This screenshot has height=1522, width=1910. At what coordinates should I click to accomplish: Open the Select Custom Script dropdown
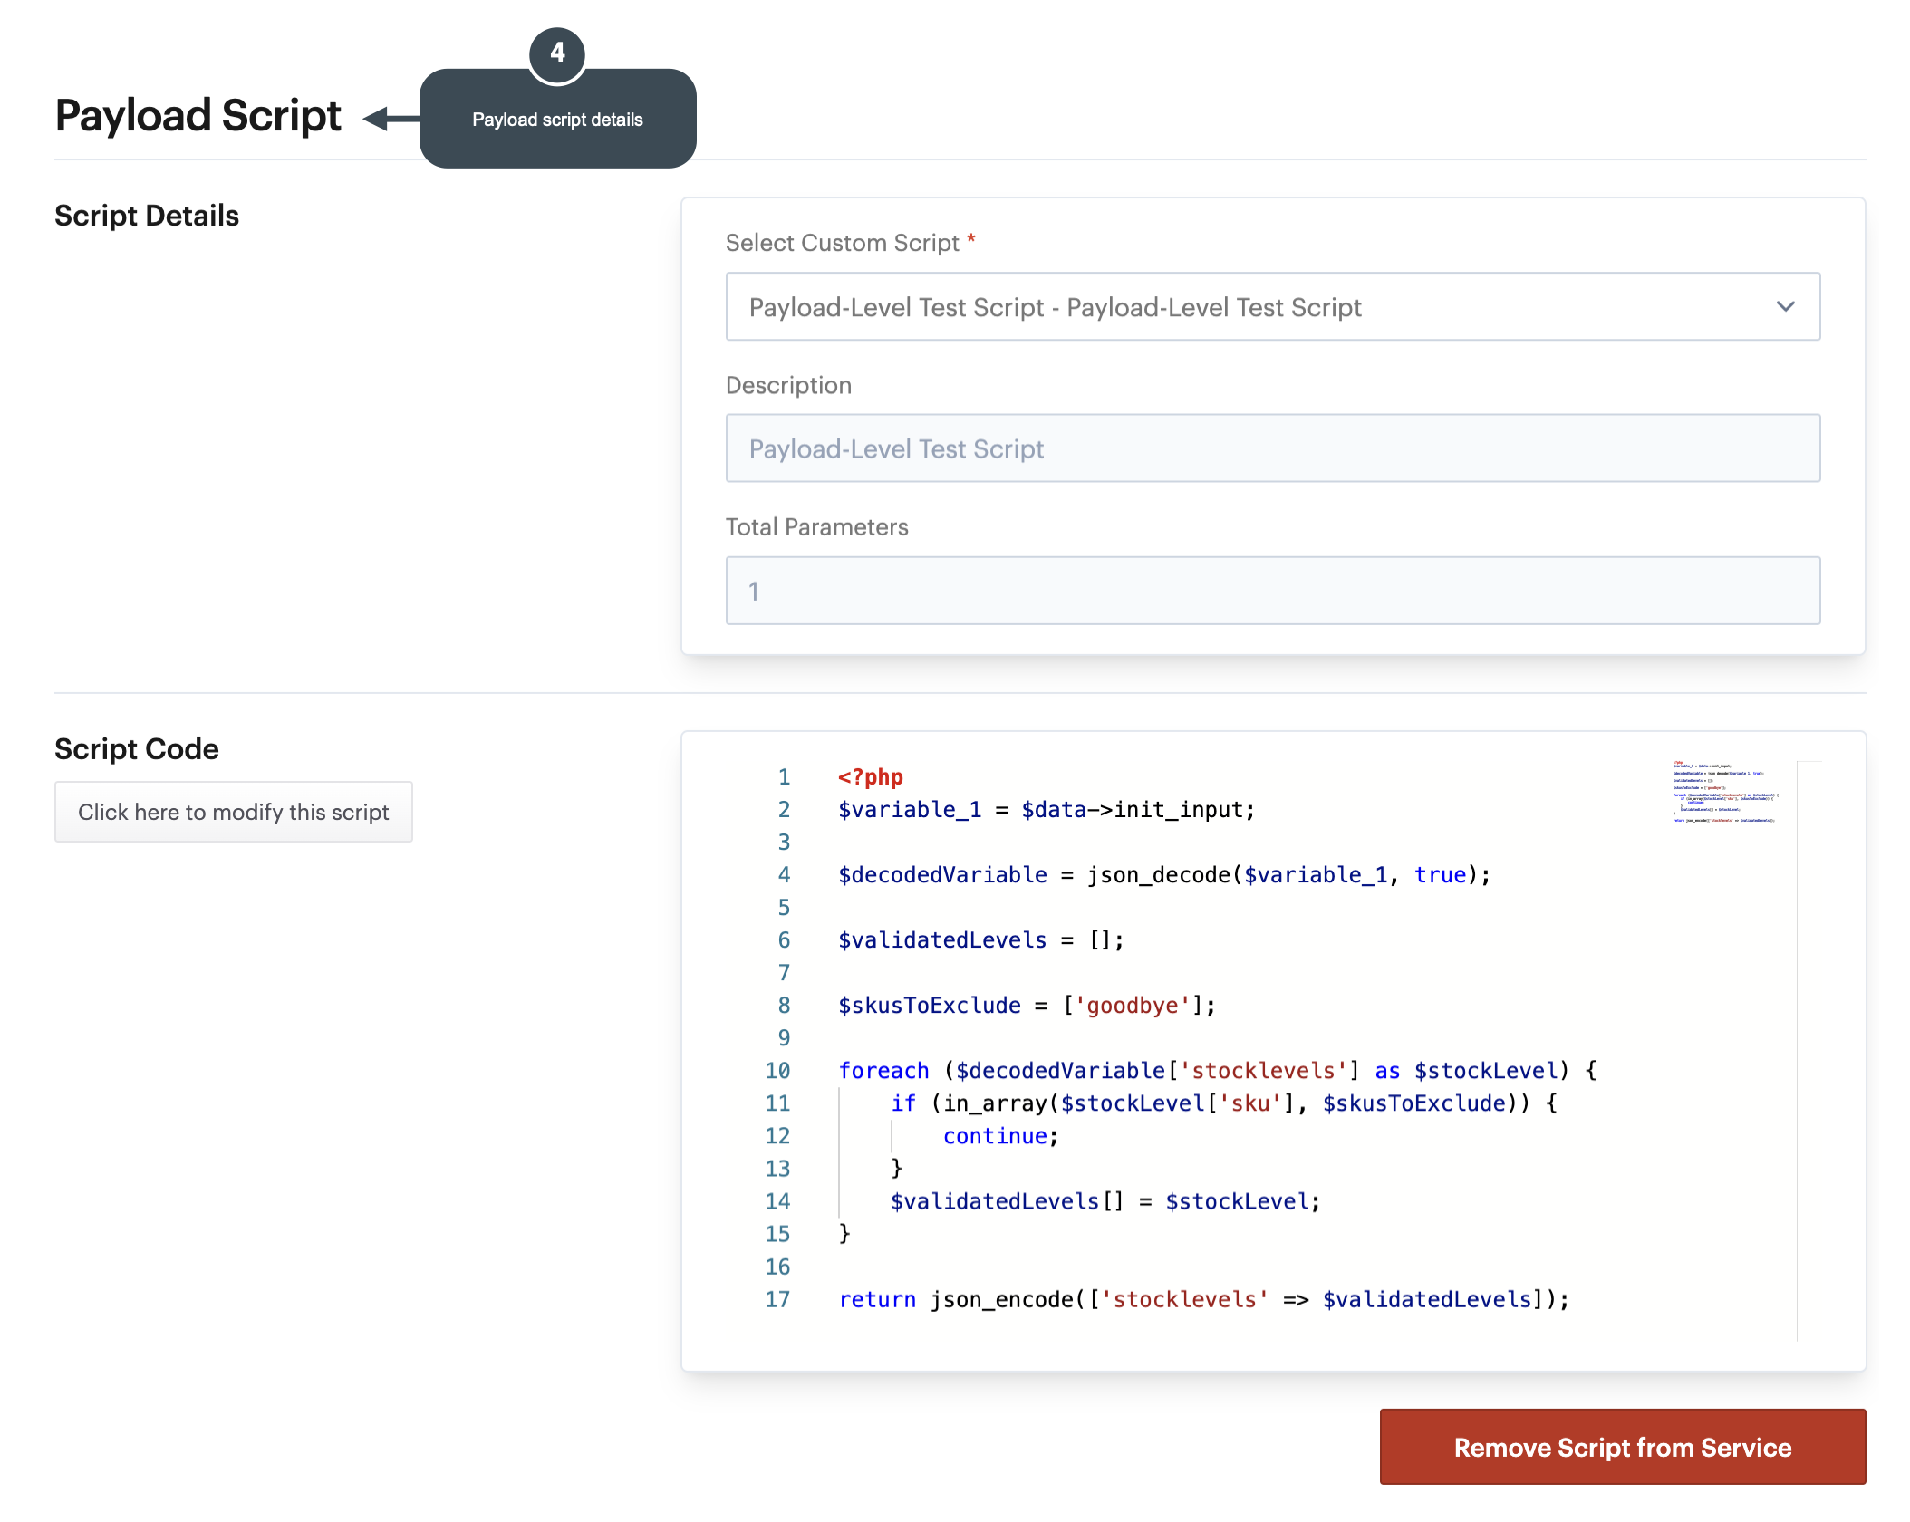tap(1272, 307)
